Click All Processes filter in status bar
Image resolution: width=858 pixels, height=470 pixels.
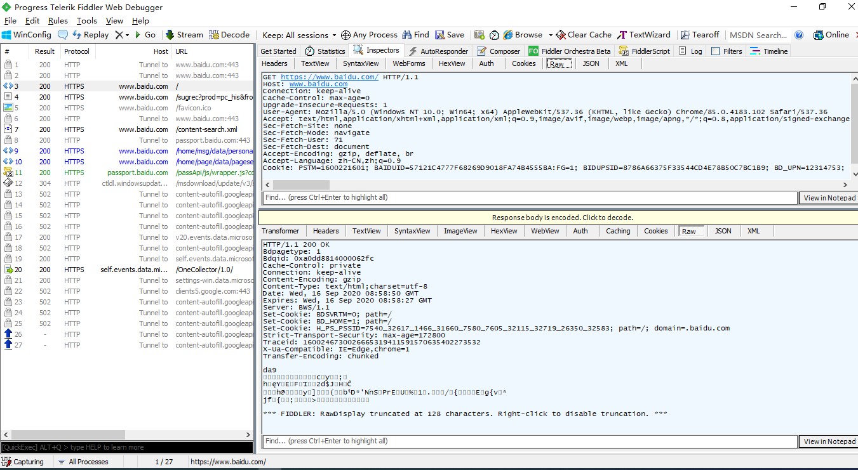click(x=83, y=462)
